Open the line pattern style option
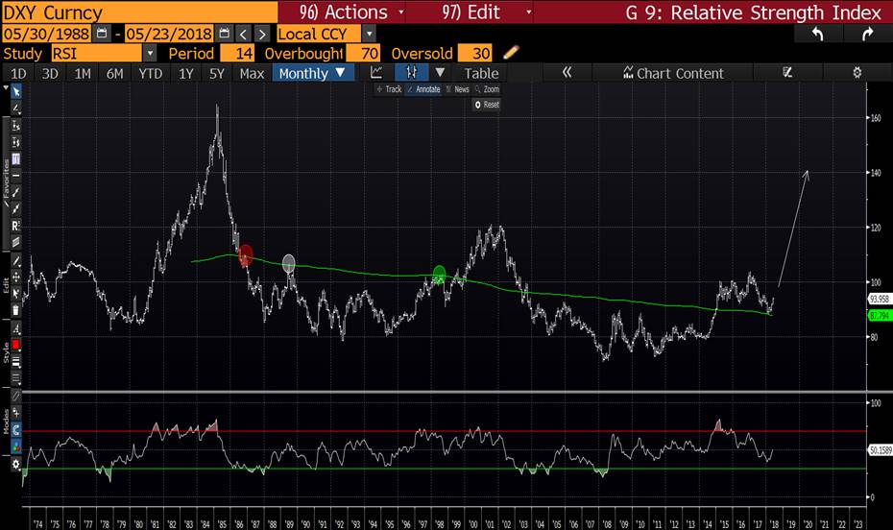Image resolution: width=893 pixels, height=530 pixels. [x=16, y=377]
